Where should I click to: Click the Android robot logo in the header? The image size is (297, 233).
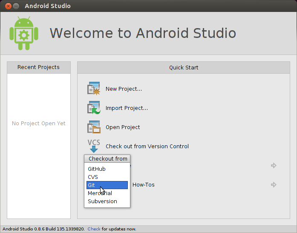tap(24, 33)
